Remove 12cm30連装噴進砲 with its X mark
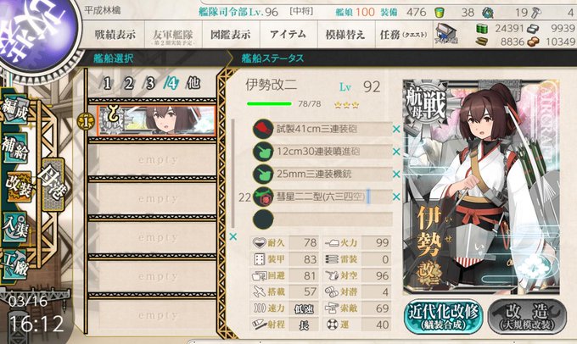The image size is (577, 344). [396, 152]
